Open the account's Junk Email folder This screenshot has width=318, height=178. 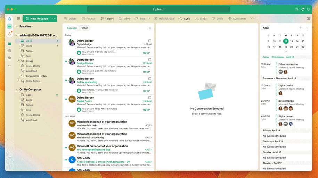coord(38,71)
